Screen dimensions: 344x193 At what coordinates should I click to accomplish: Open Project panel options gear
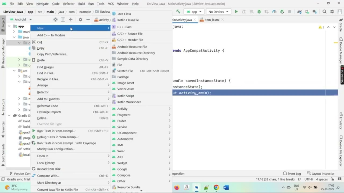coord(80,20)
